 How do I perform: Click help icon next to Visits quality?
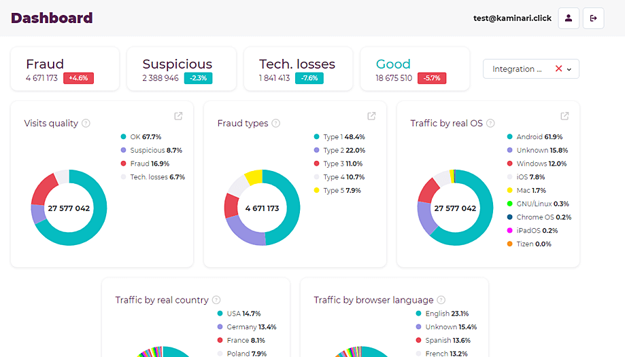click(x=86, y=124)
